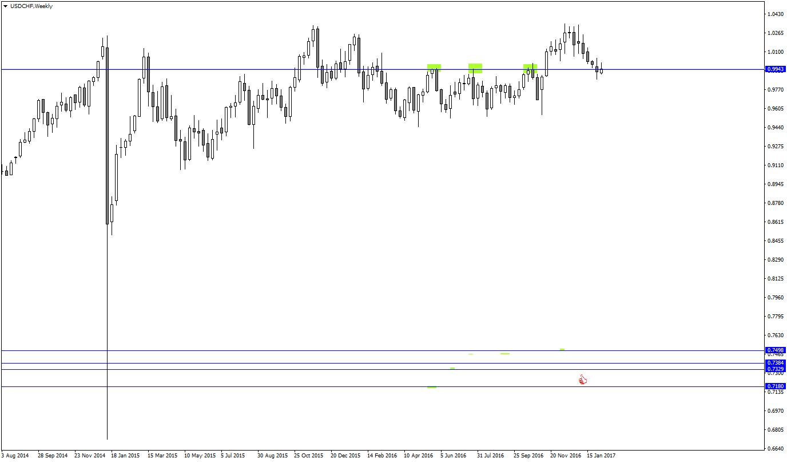The height and width of the screenshot is (462, 787).
Task: Click the 23 Nov 2014 date label
Action: coord(90,456)
